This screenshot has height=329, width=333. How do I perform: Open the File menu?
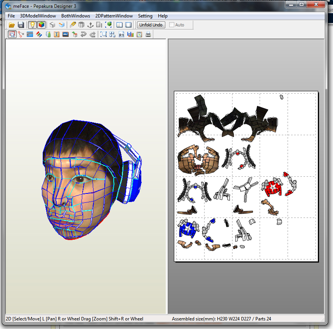tap(11, 16)
